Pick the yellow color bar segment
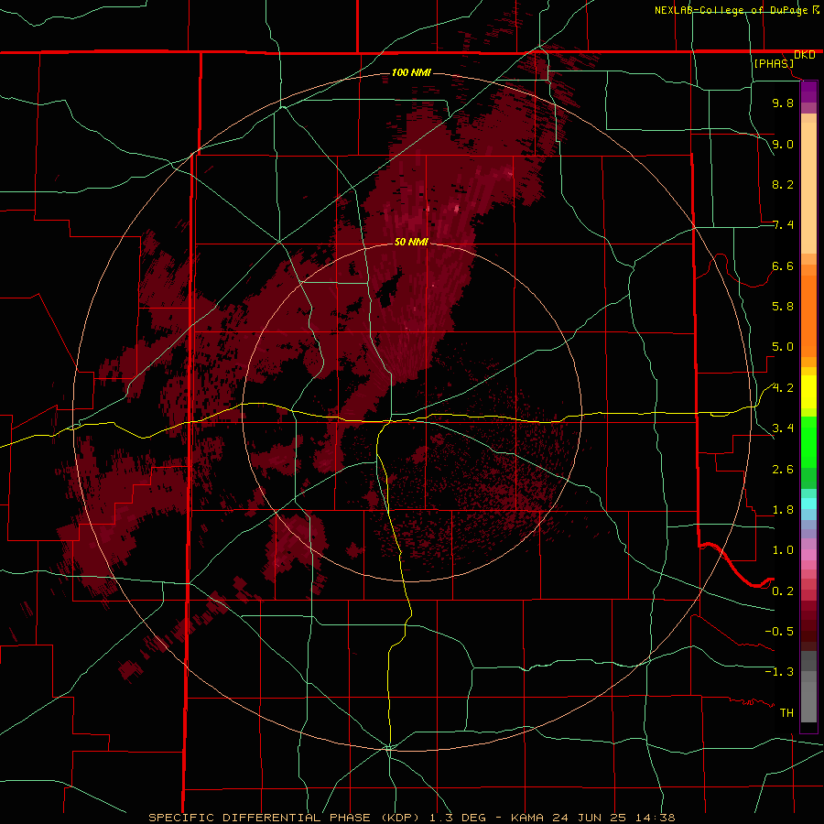This screenshot has width=824, height=824. (808, 392)
